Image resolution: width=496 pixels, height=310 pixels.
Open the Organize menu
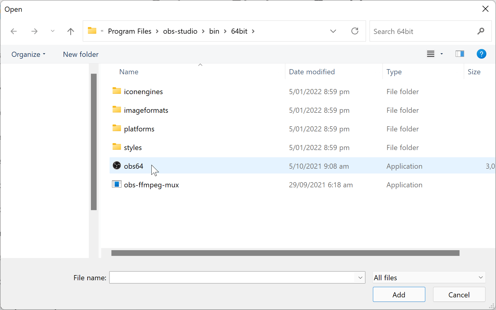(28, 54)
